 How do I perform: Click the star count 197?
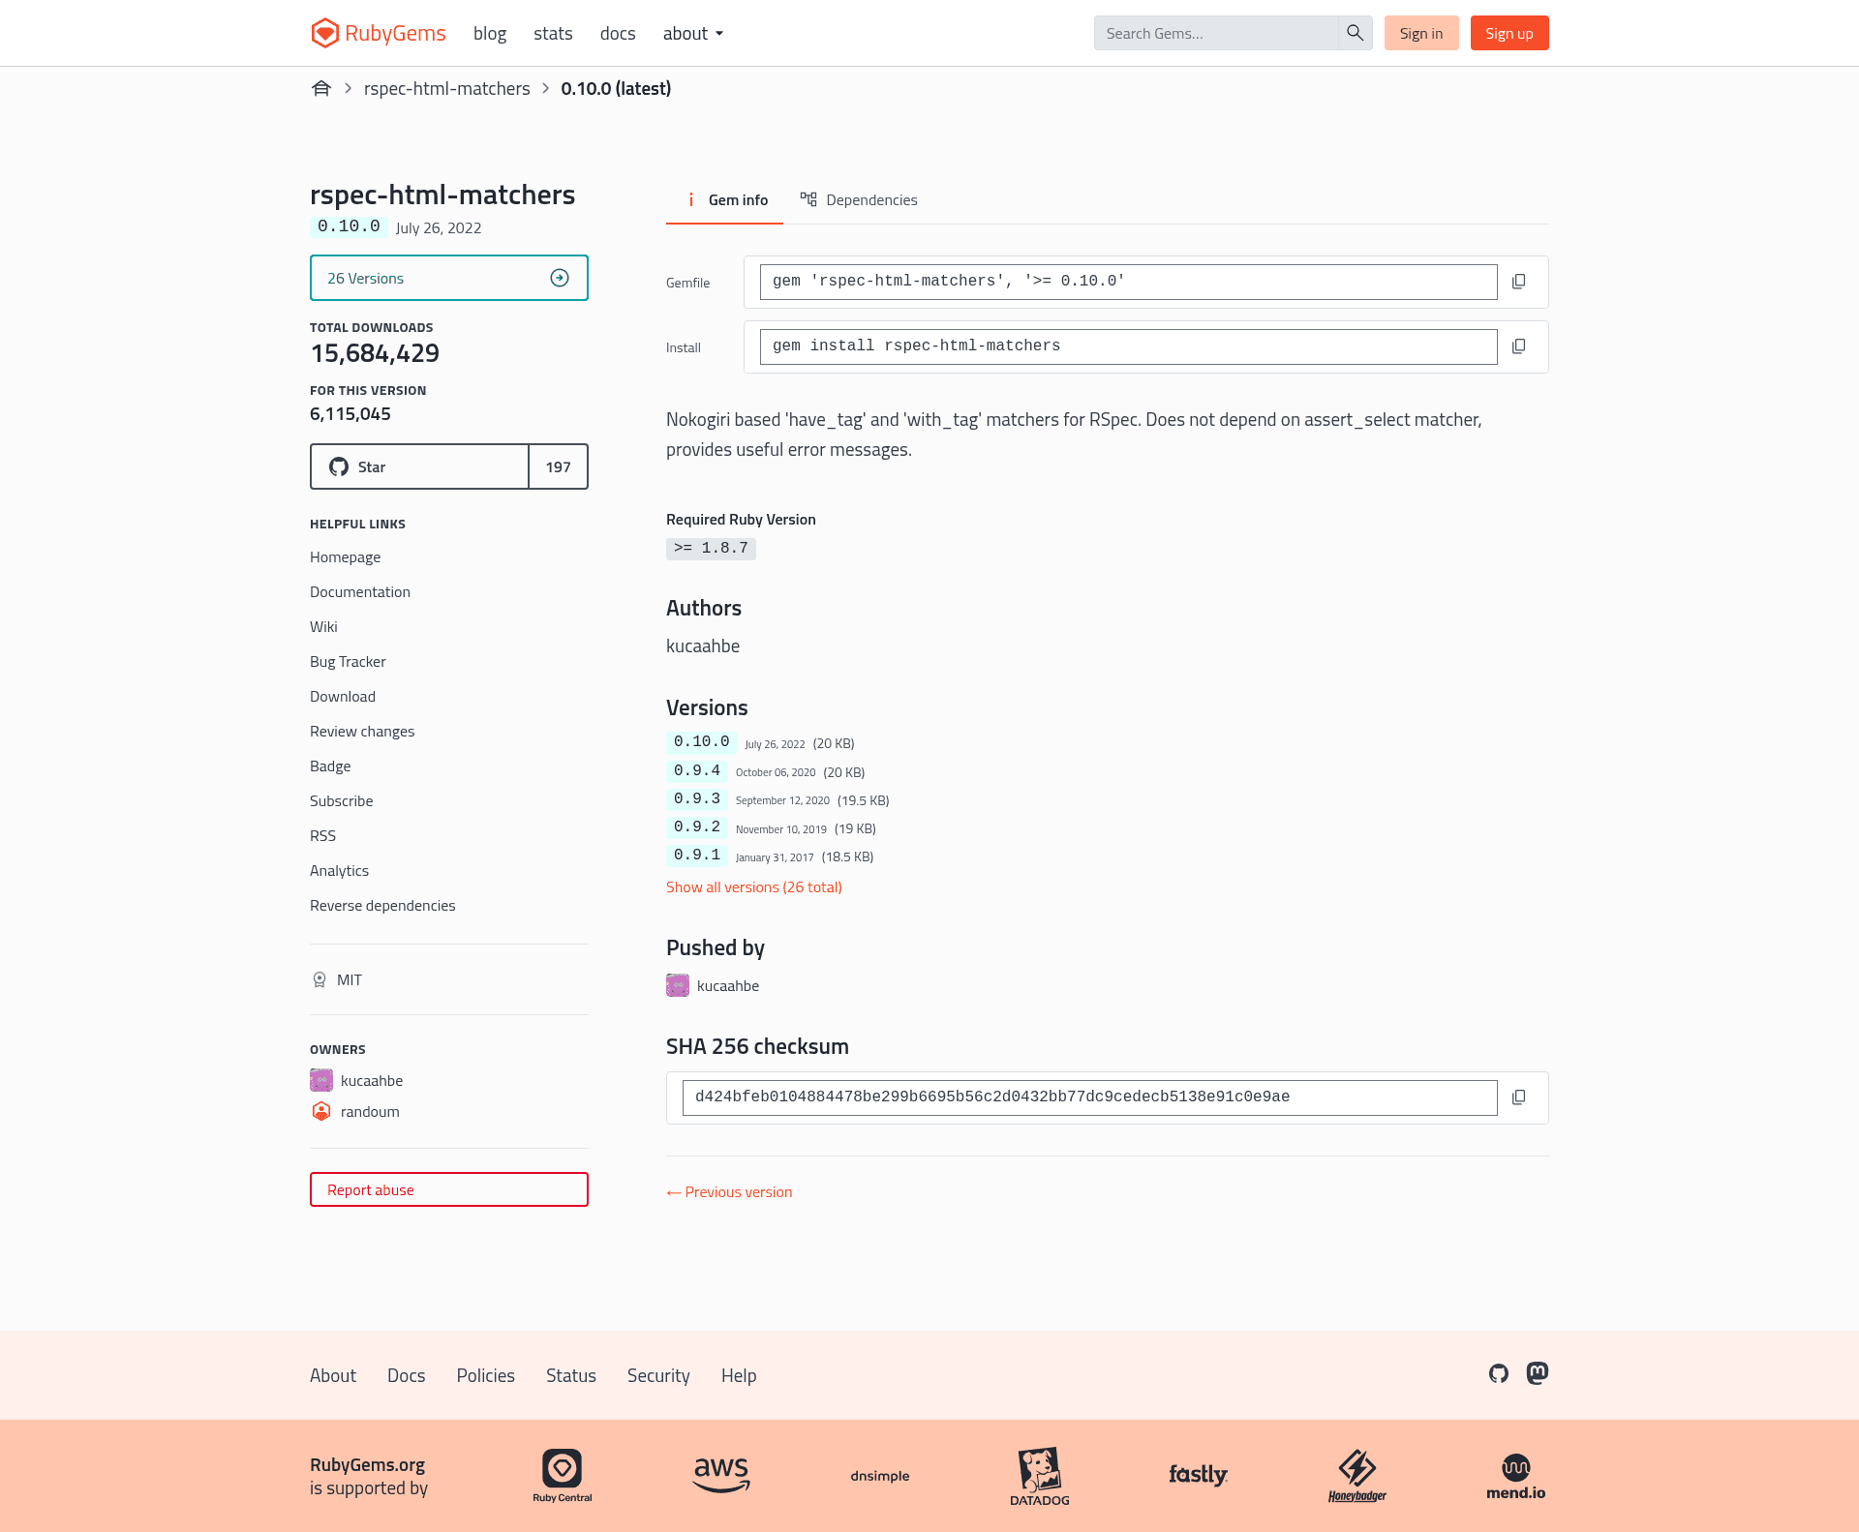pyautogui.click(x=559, y=466)
